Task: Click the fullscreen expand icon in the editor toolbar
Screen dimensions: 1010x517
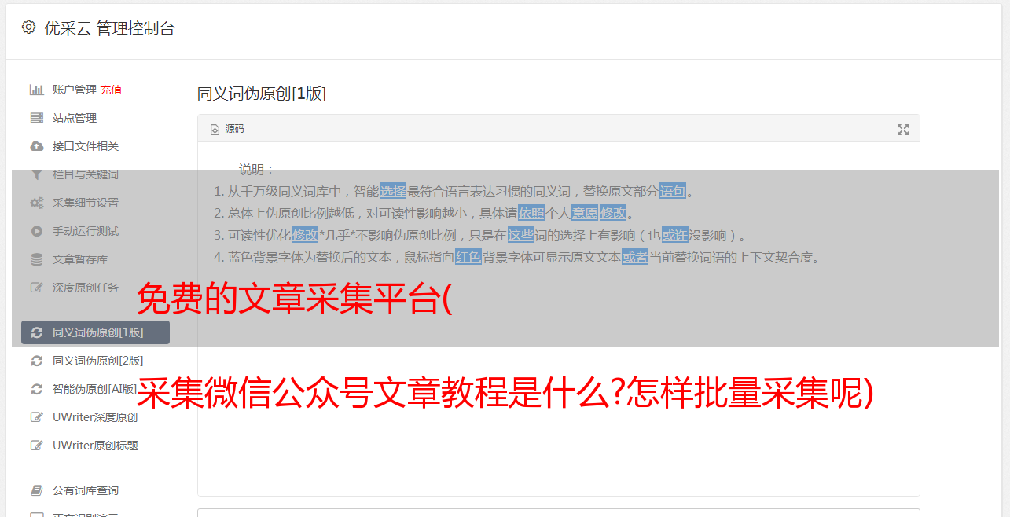Action: coord(903,130)
